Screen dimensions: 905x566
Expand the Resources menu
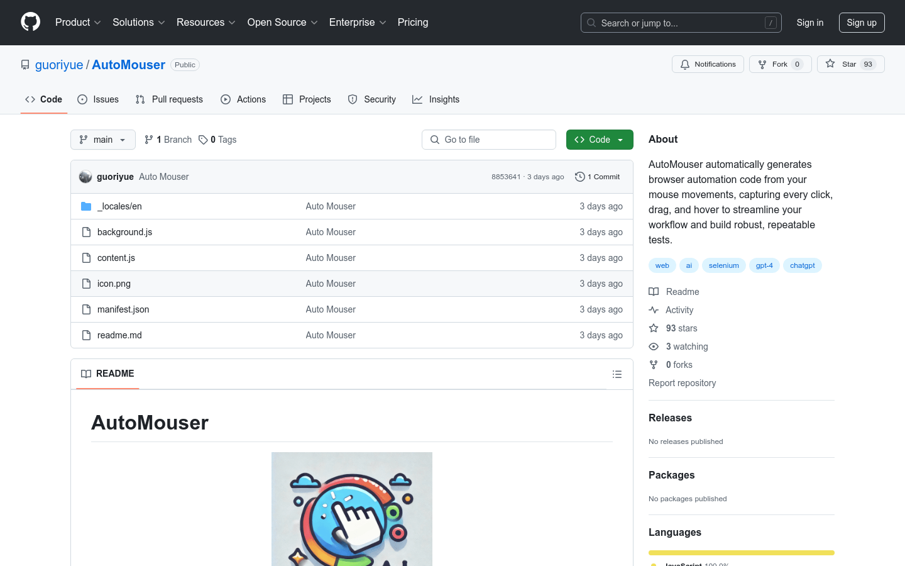[206, 22]
